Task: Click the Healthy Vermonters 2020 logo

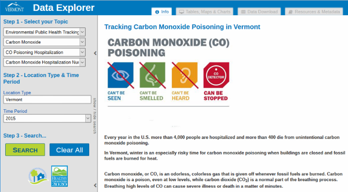Action: coord(60,176)
